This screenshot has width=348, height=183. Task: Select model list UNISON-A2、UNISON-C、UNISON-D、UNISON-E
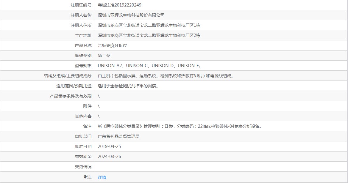pyautogui.click(x=149, y=66)
